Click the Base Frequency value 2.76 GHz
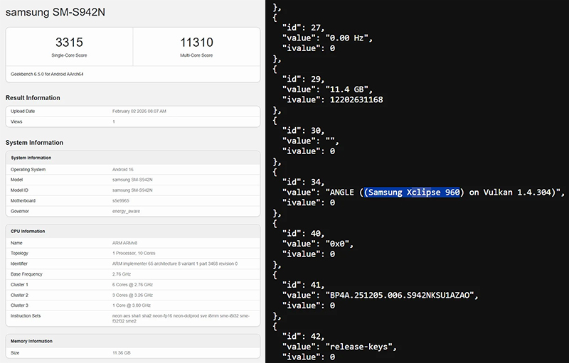569x363 pixels. click(123, 274)
